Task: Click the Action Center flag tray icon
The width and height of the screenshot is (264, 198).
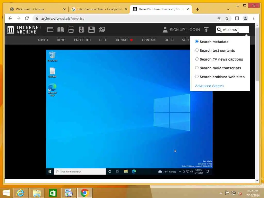Action: coord(227,193)
